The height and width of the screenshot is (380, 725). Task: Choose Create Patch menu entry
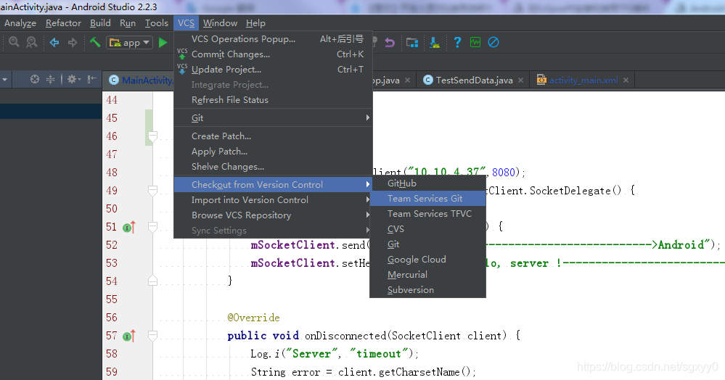274,136
